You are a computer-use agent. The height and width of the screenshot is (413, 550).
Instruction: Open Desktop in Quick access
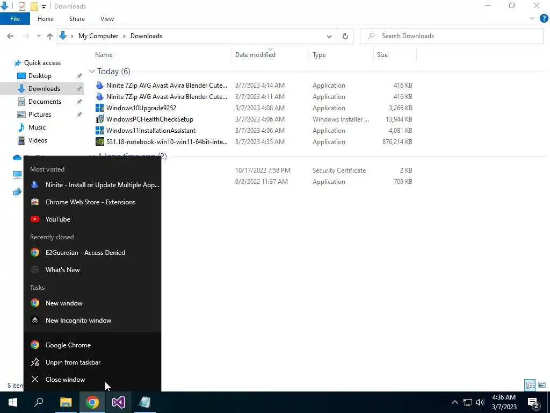40,76
